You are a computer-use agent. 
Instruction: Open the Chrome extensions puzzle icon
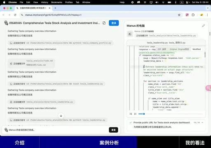[x=193, y=15]
